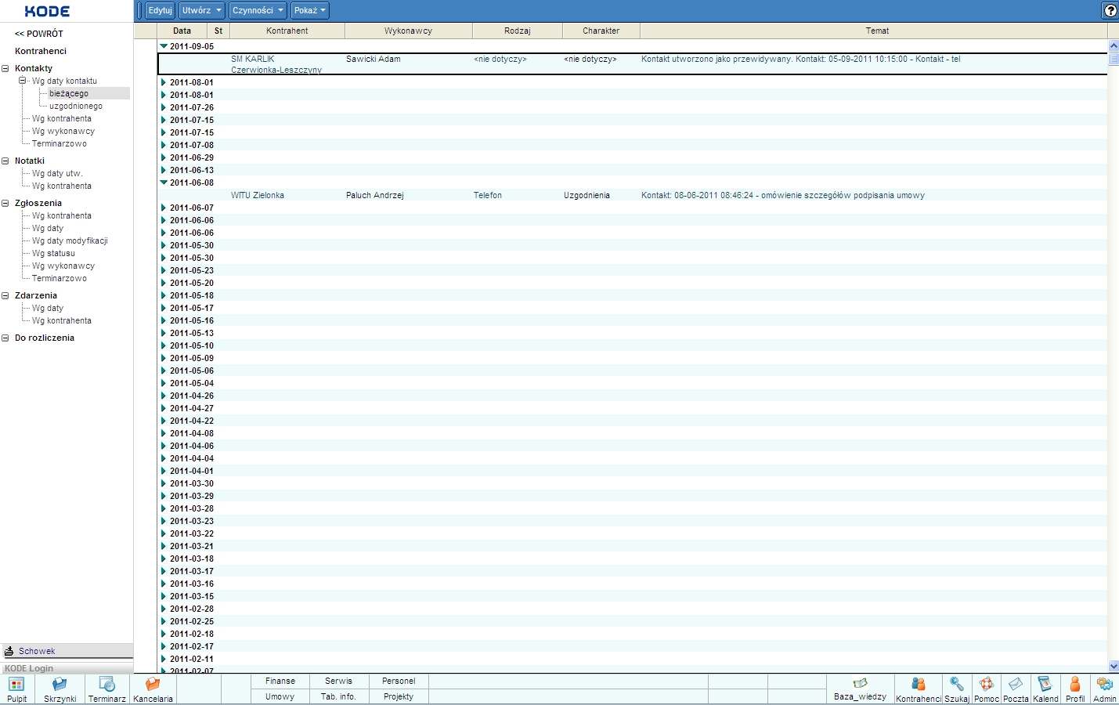
Task: Open the Kontrahenci icon in bottom bar
Action: coord(918,689)
